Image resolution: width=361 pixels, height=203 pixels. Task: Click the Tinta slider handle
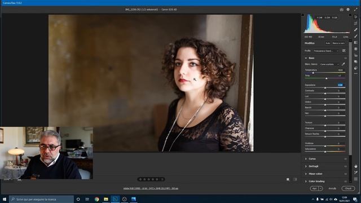pos(327,78)
